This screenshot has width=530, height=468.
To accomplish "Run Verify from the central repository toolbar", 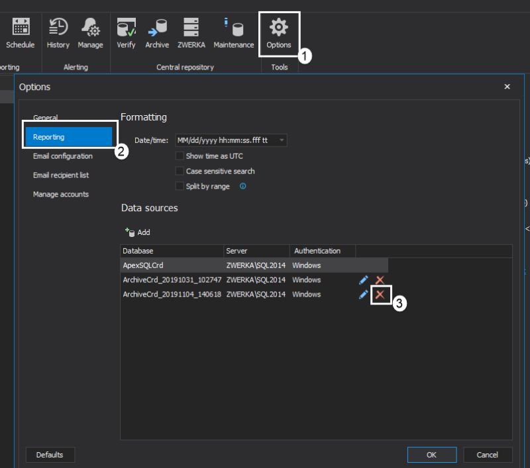I will (126, 29).
